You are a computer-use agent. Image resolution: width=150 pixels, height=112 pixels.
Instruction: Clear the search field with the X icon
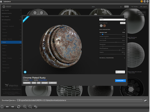pos(121,7)
